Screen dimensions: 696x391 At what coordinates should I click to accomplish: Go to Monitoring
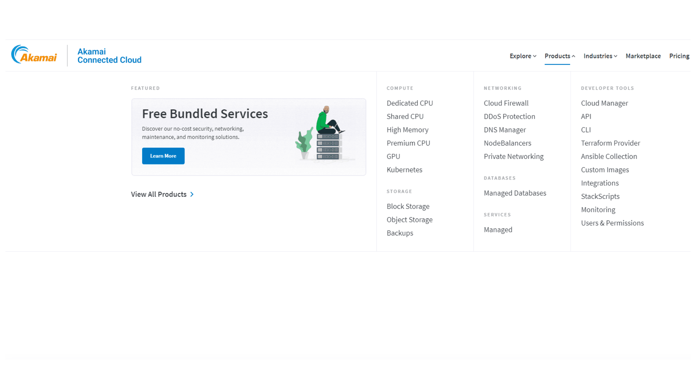[598, 210]
